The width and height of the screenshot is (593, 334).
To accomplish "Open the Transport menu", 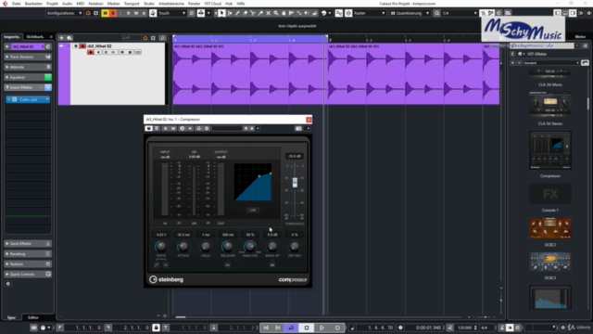I will coord(132,4).
